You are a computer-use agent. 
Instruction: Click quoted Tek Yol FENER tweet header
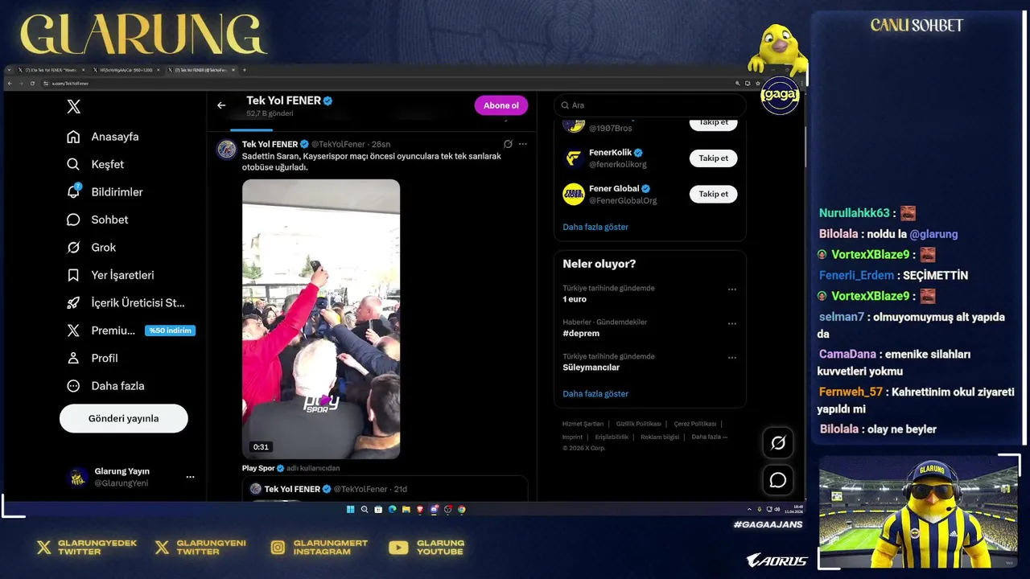click(x=328, y=489)
